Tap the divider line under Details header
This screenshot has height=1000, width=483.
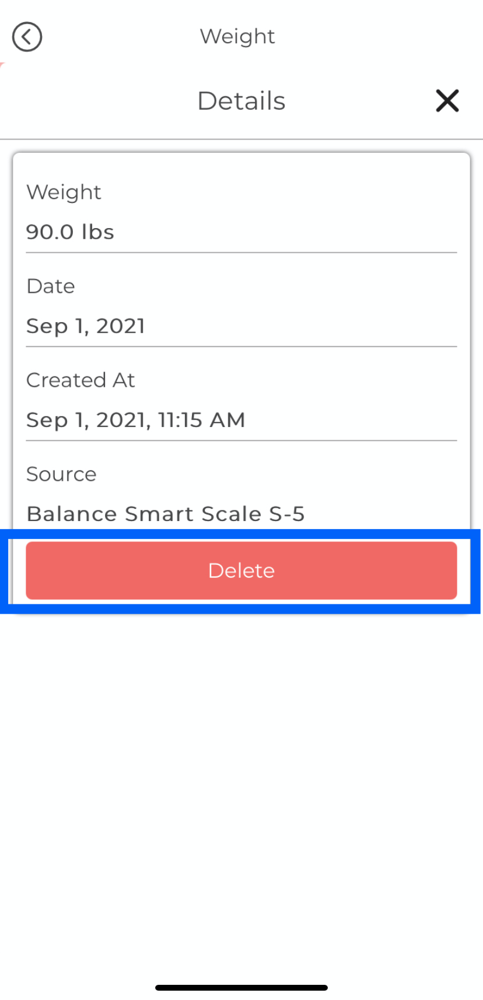click(x=242, y=139)
